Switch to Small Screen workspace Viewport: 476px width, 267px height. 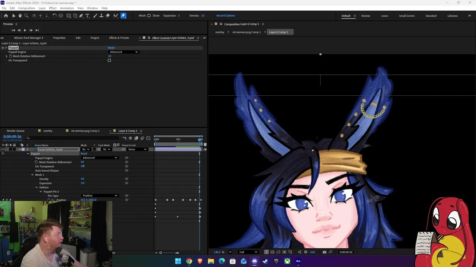point(407,16)
